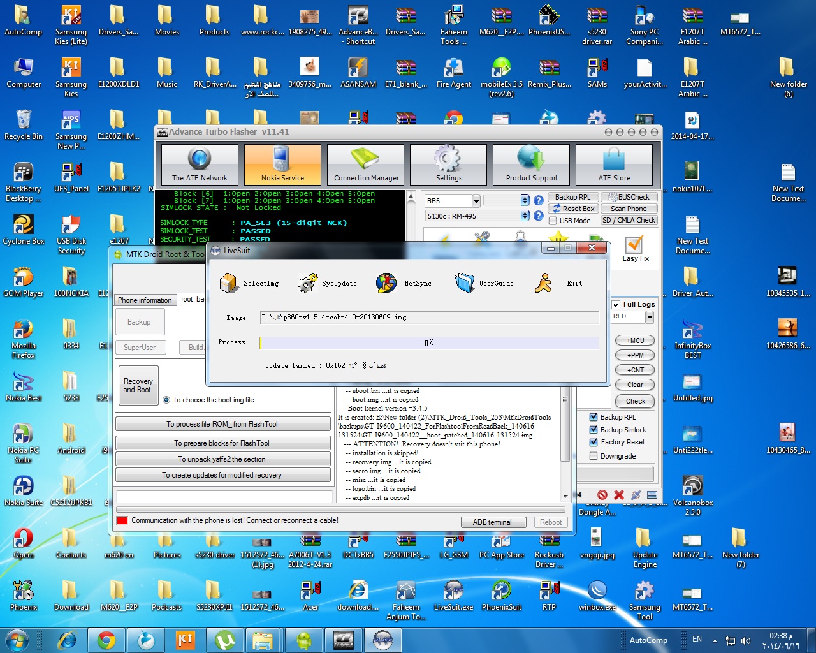Click the +PPM button

(635, 355)
